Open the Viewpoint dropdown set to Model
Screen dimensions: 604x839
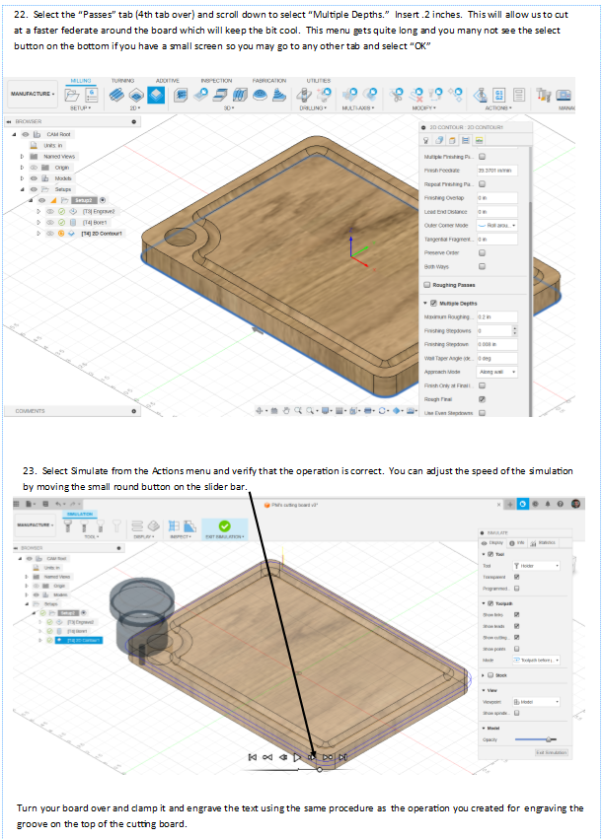pyautogui.click(x=536, y=702)
